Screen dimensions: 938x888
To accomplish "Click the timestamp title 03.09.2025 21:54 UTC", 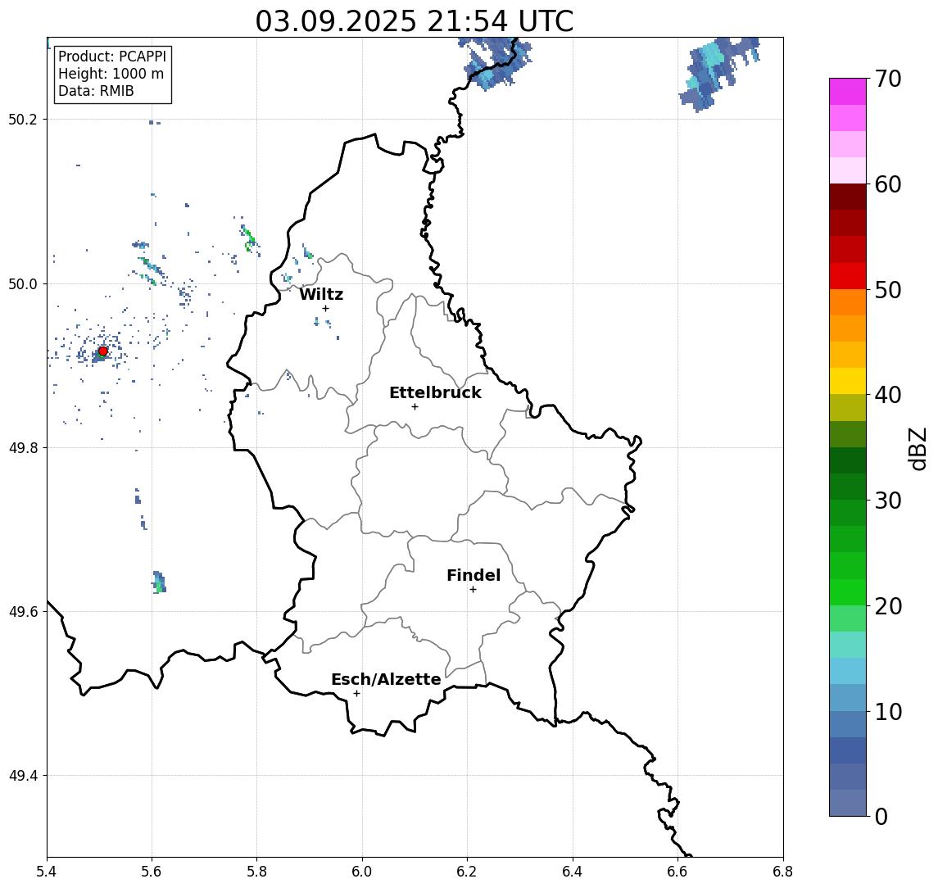I will tap(415, 21).
